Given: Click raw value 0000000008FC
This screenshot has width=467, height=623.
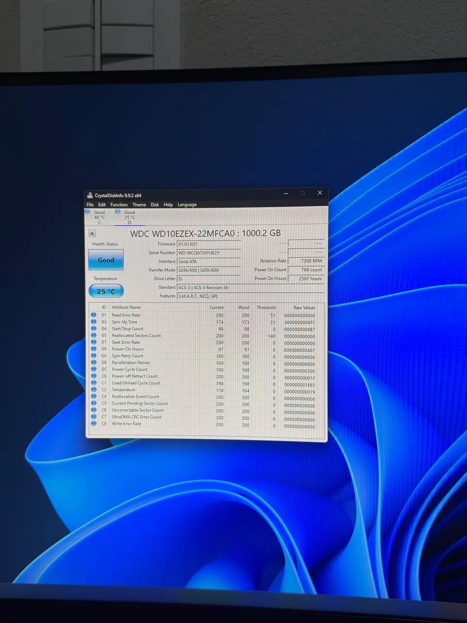Looking at the screenshot, I should point(300,323).
